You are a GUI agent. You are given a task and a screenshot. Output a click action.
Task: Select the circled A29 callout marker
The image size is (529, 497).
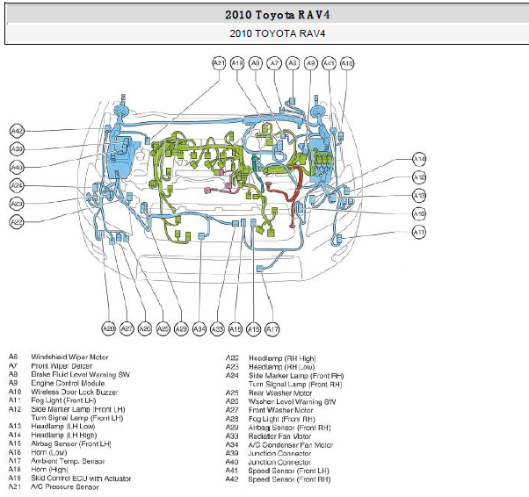(x=181, y=328)
